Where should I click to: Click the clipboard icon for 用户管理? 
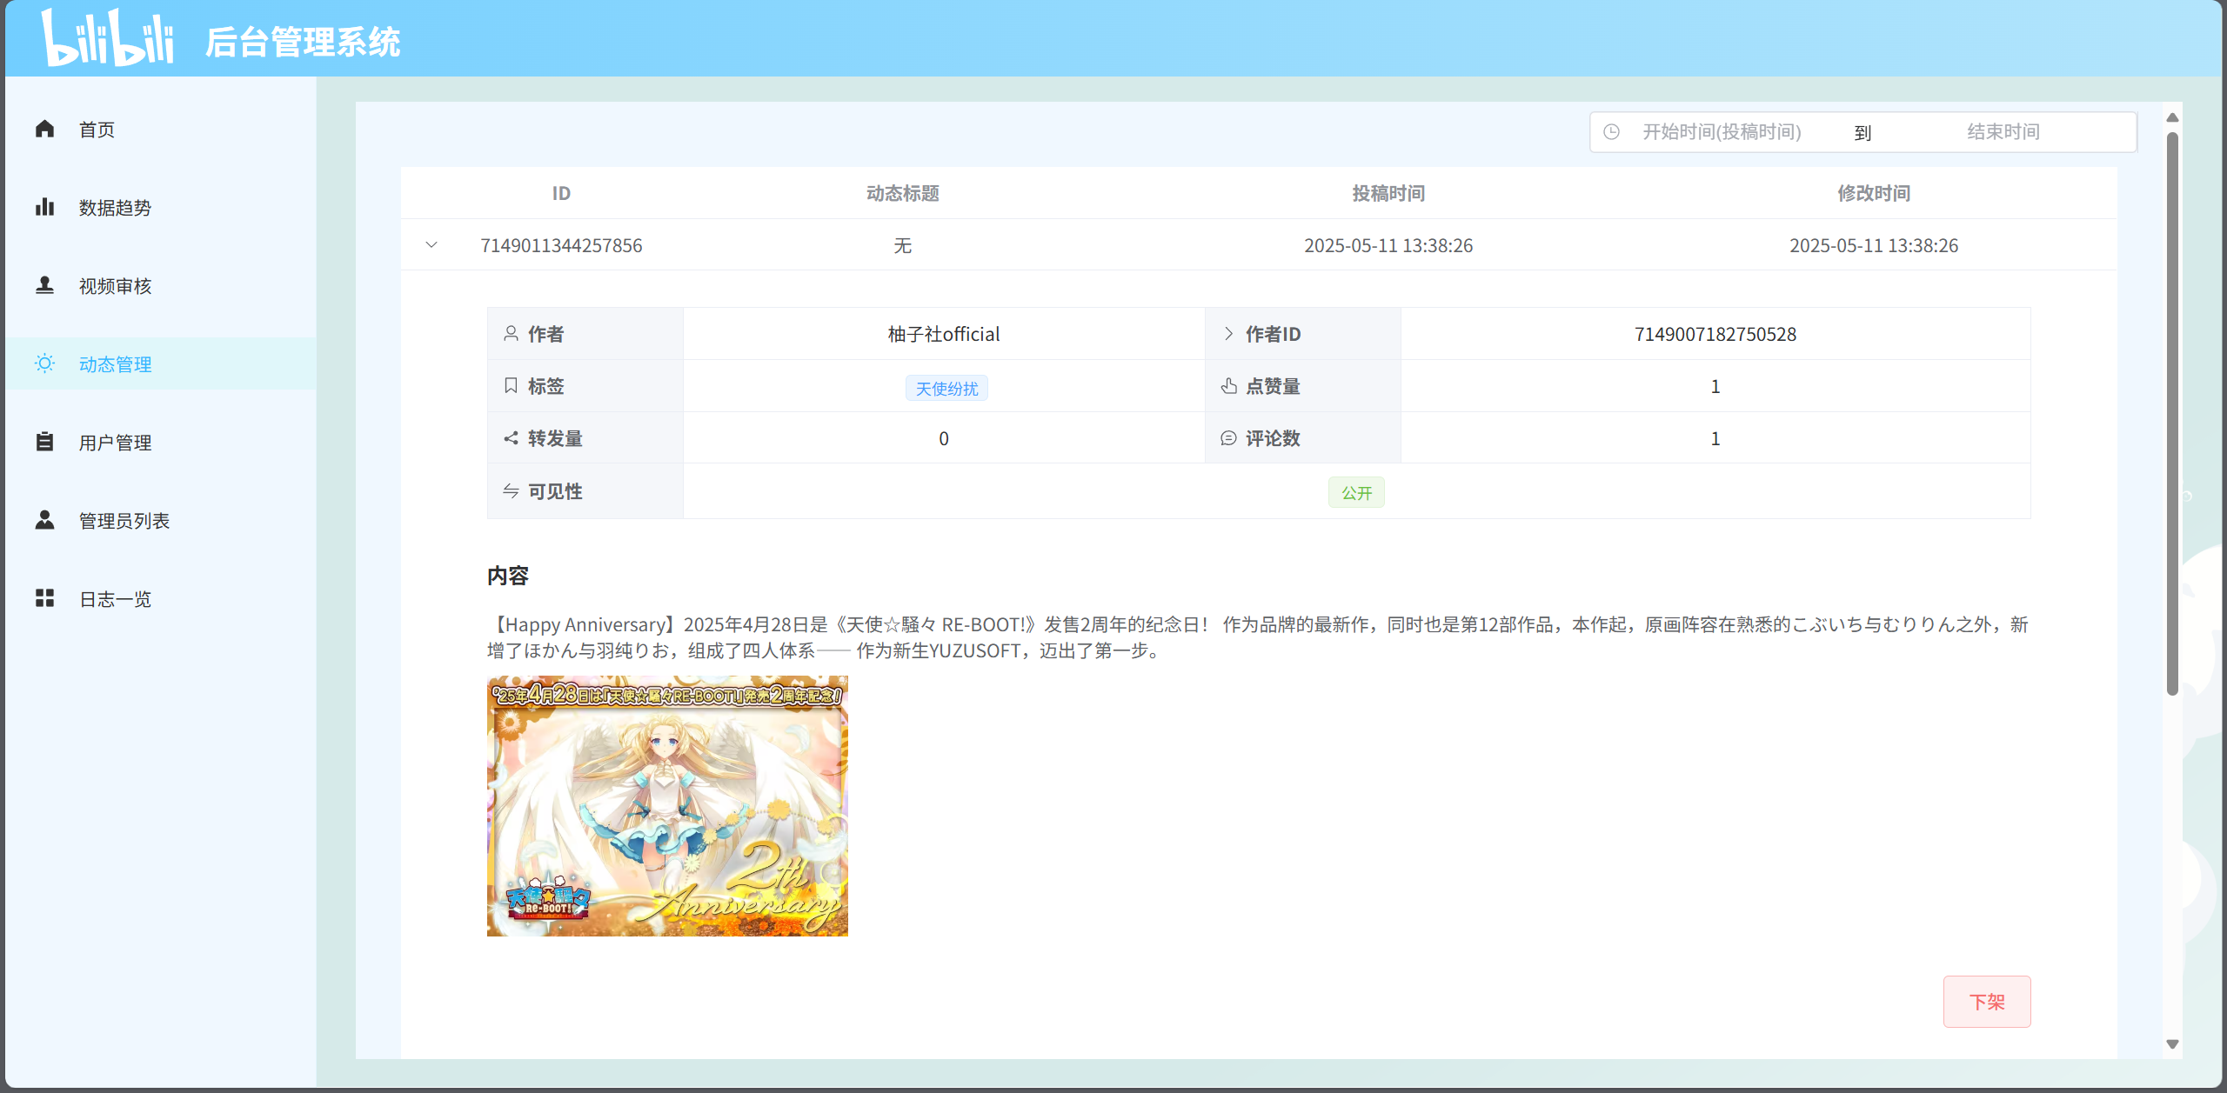pos(45,442)
